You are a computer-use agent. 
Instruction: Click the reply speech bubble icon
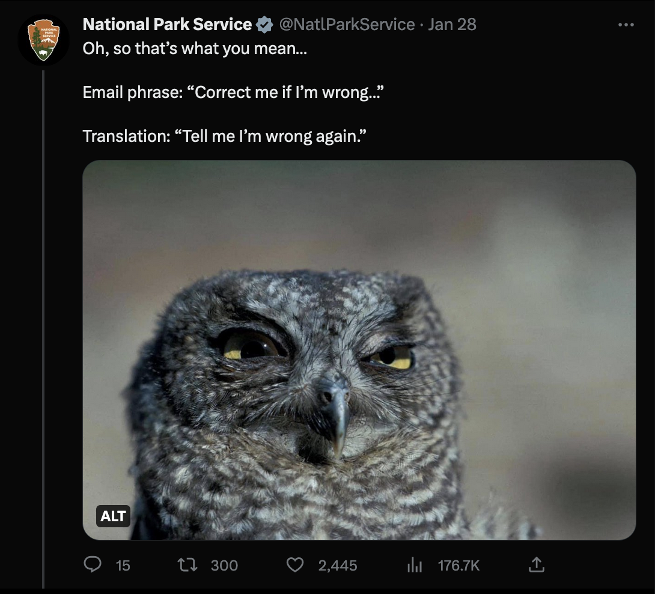click(92, 565)
